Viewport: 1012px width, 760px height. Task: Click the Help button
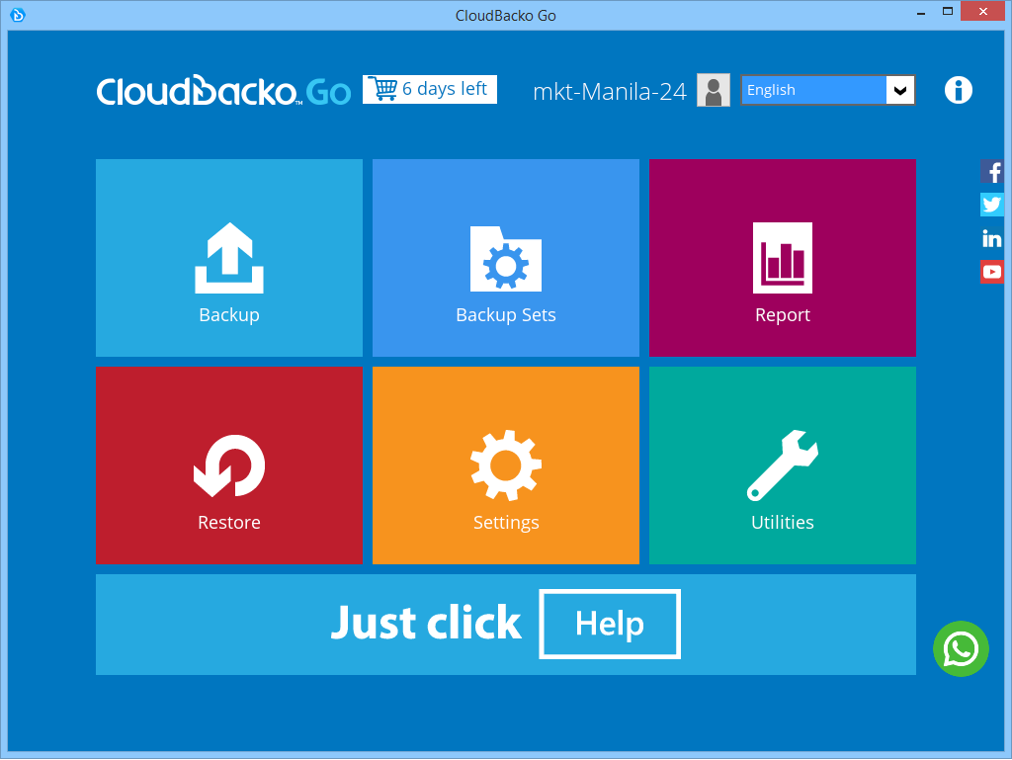(609, 624)
